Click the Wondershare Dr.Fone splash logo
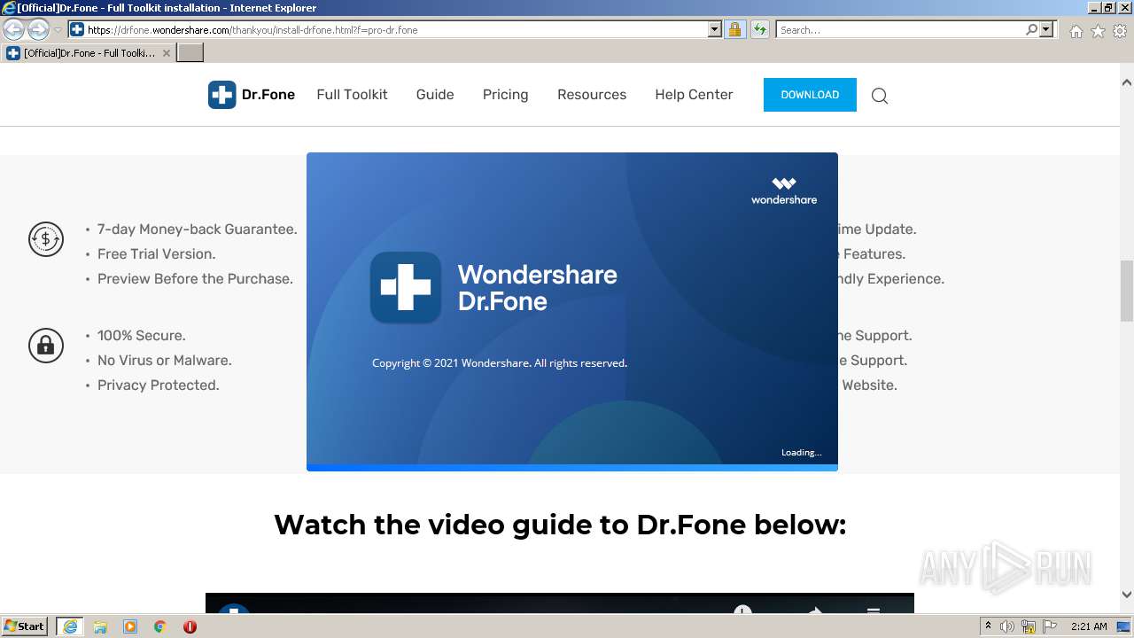Screen dimensions: 1134x638 pos(405,287)
